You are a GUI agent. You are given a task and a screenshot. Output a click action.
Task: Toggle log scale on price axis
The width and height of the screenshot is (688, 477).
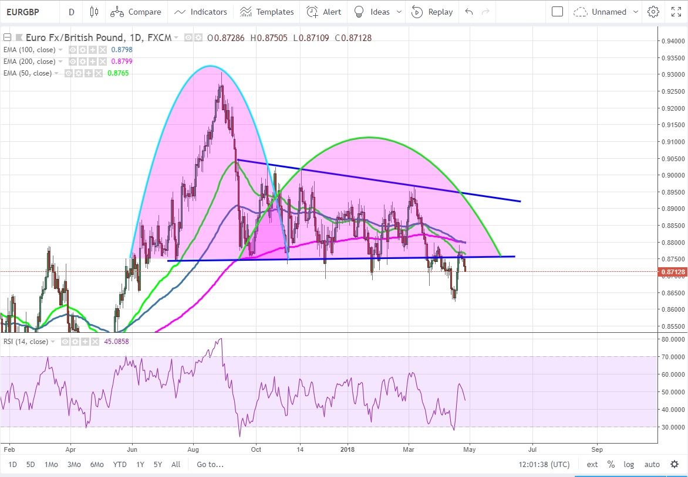[629, 465]
